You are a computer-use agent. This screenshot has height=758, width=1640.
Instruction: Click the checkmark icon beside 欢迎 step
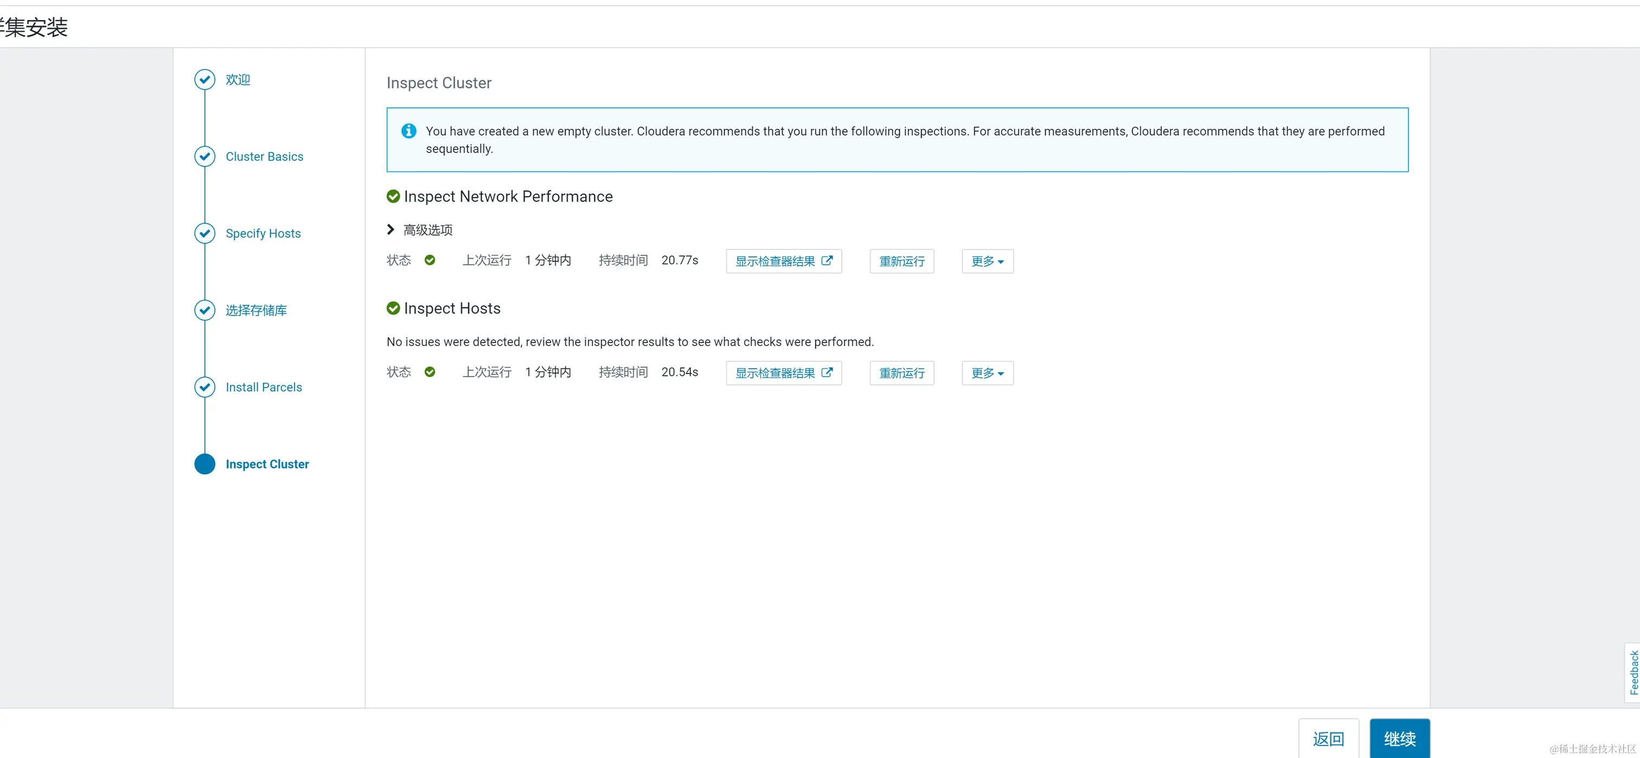(x=204, y=80)
